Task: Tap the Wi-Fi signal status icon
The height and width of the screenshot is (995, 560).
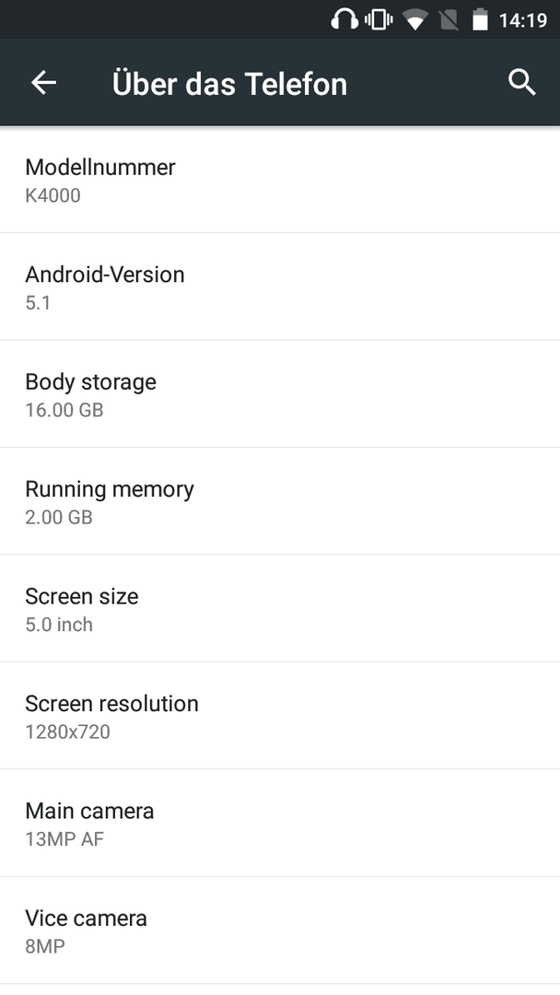Action: (414, 20)
